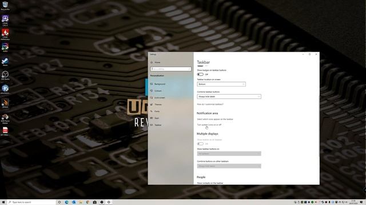Open Outlook from the taskbar
This screenshot has height=205, width=366.
coord(74,202)
